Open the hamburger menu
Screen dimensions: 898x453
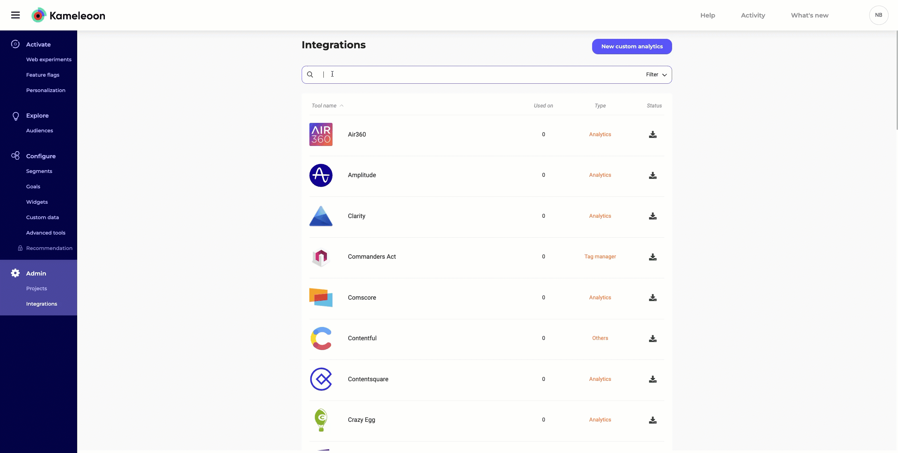coord(15,15)
